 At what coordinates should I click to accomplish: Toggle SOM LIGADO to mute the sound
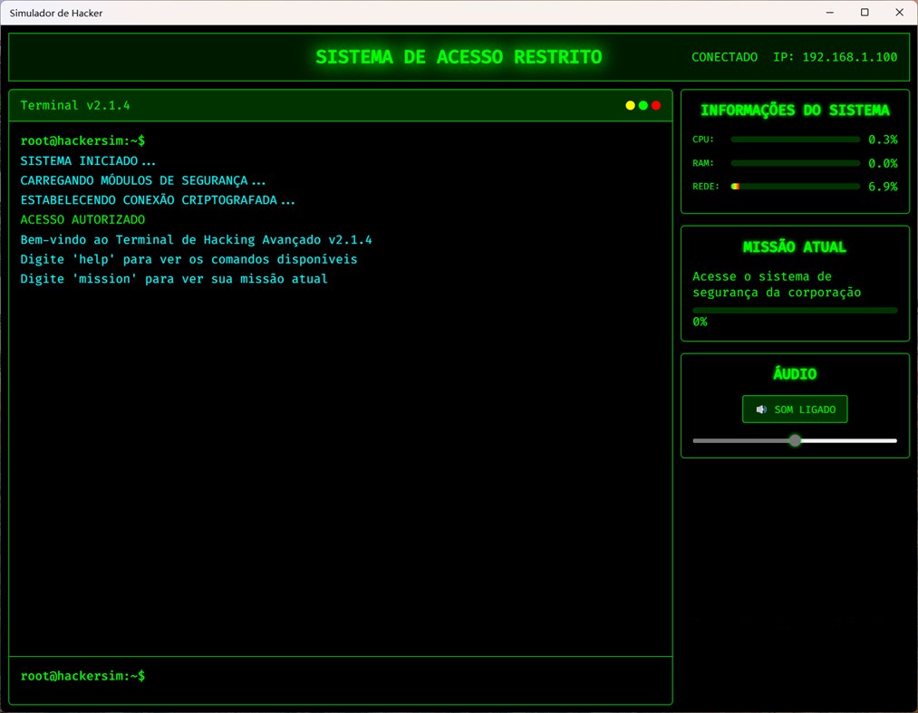click(x=795, y=409)
